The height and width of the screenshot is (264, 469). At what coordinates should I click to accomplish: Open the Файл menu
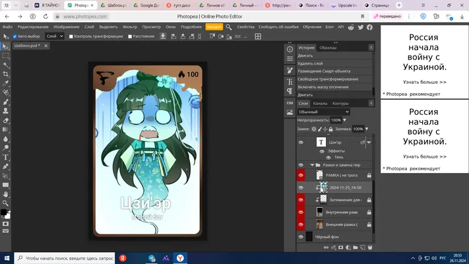click(7, 27)
